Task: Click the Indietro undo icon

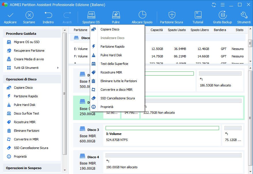Action: (x=48, y=15)
